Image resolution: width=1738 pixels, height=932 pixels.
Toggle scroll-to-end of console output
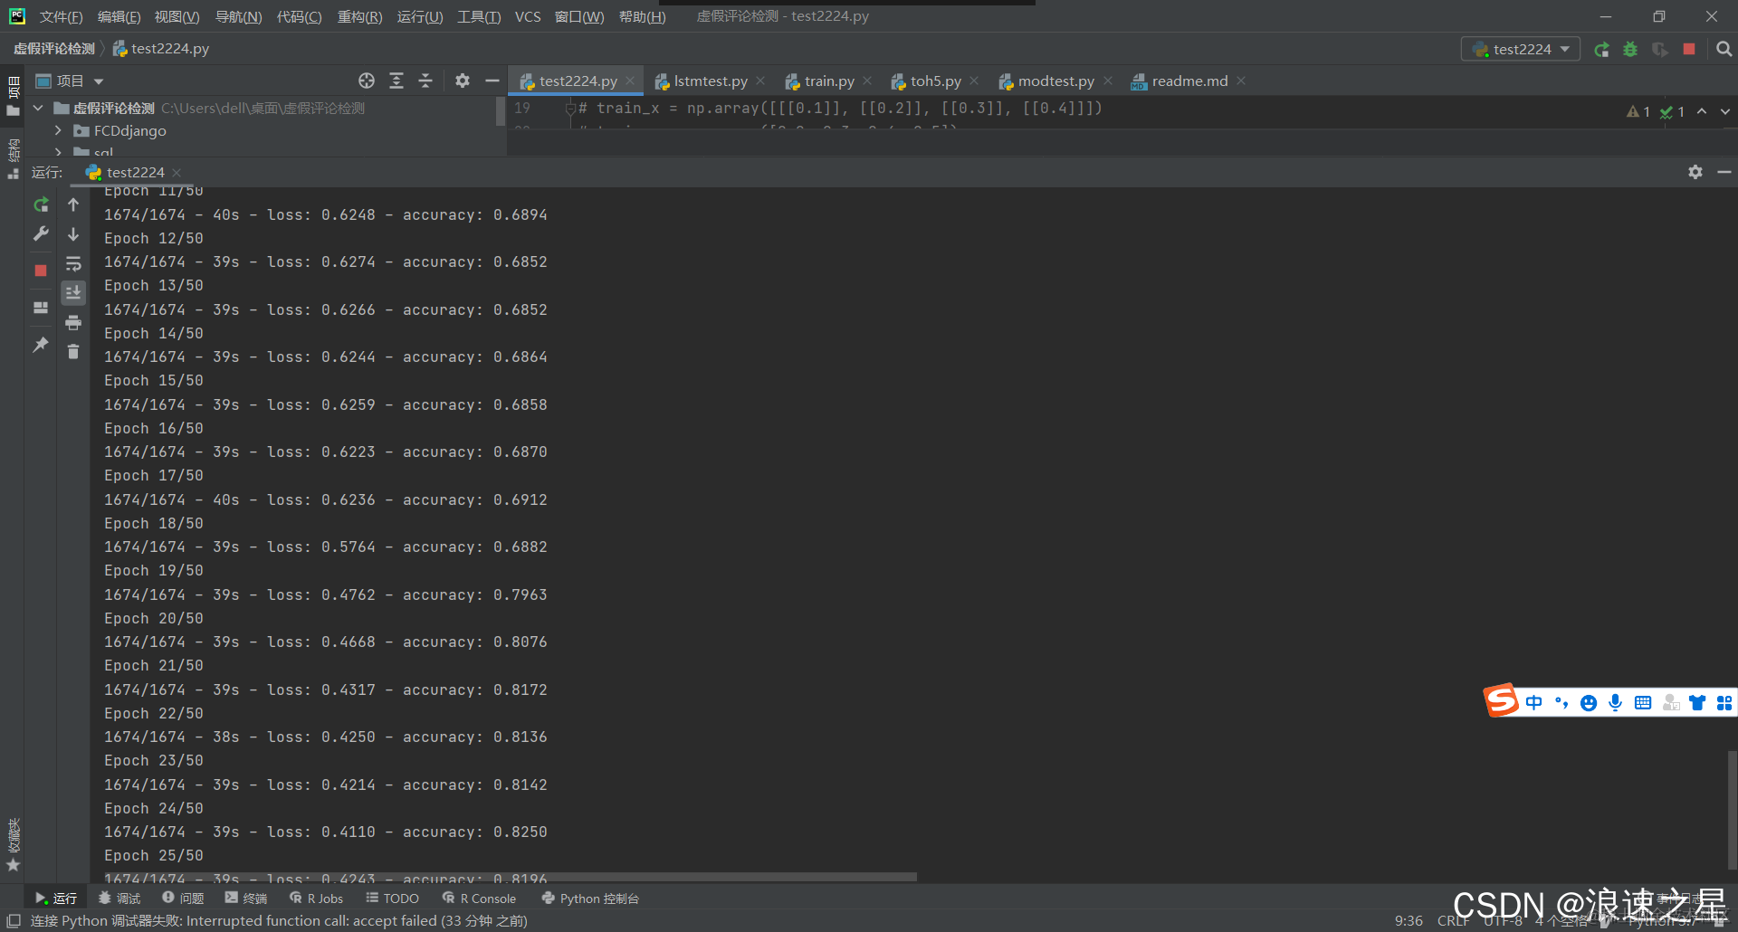pos(73,293)
